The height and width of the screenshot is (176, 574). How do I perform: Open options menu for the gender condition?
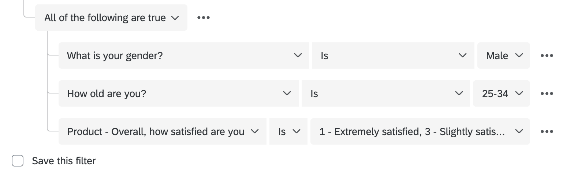(x=547, y=56)
